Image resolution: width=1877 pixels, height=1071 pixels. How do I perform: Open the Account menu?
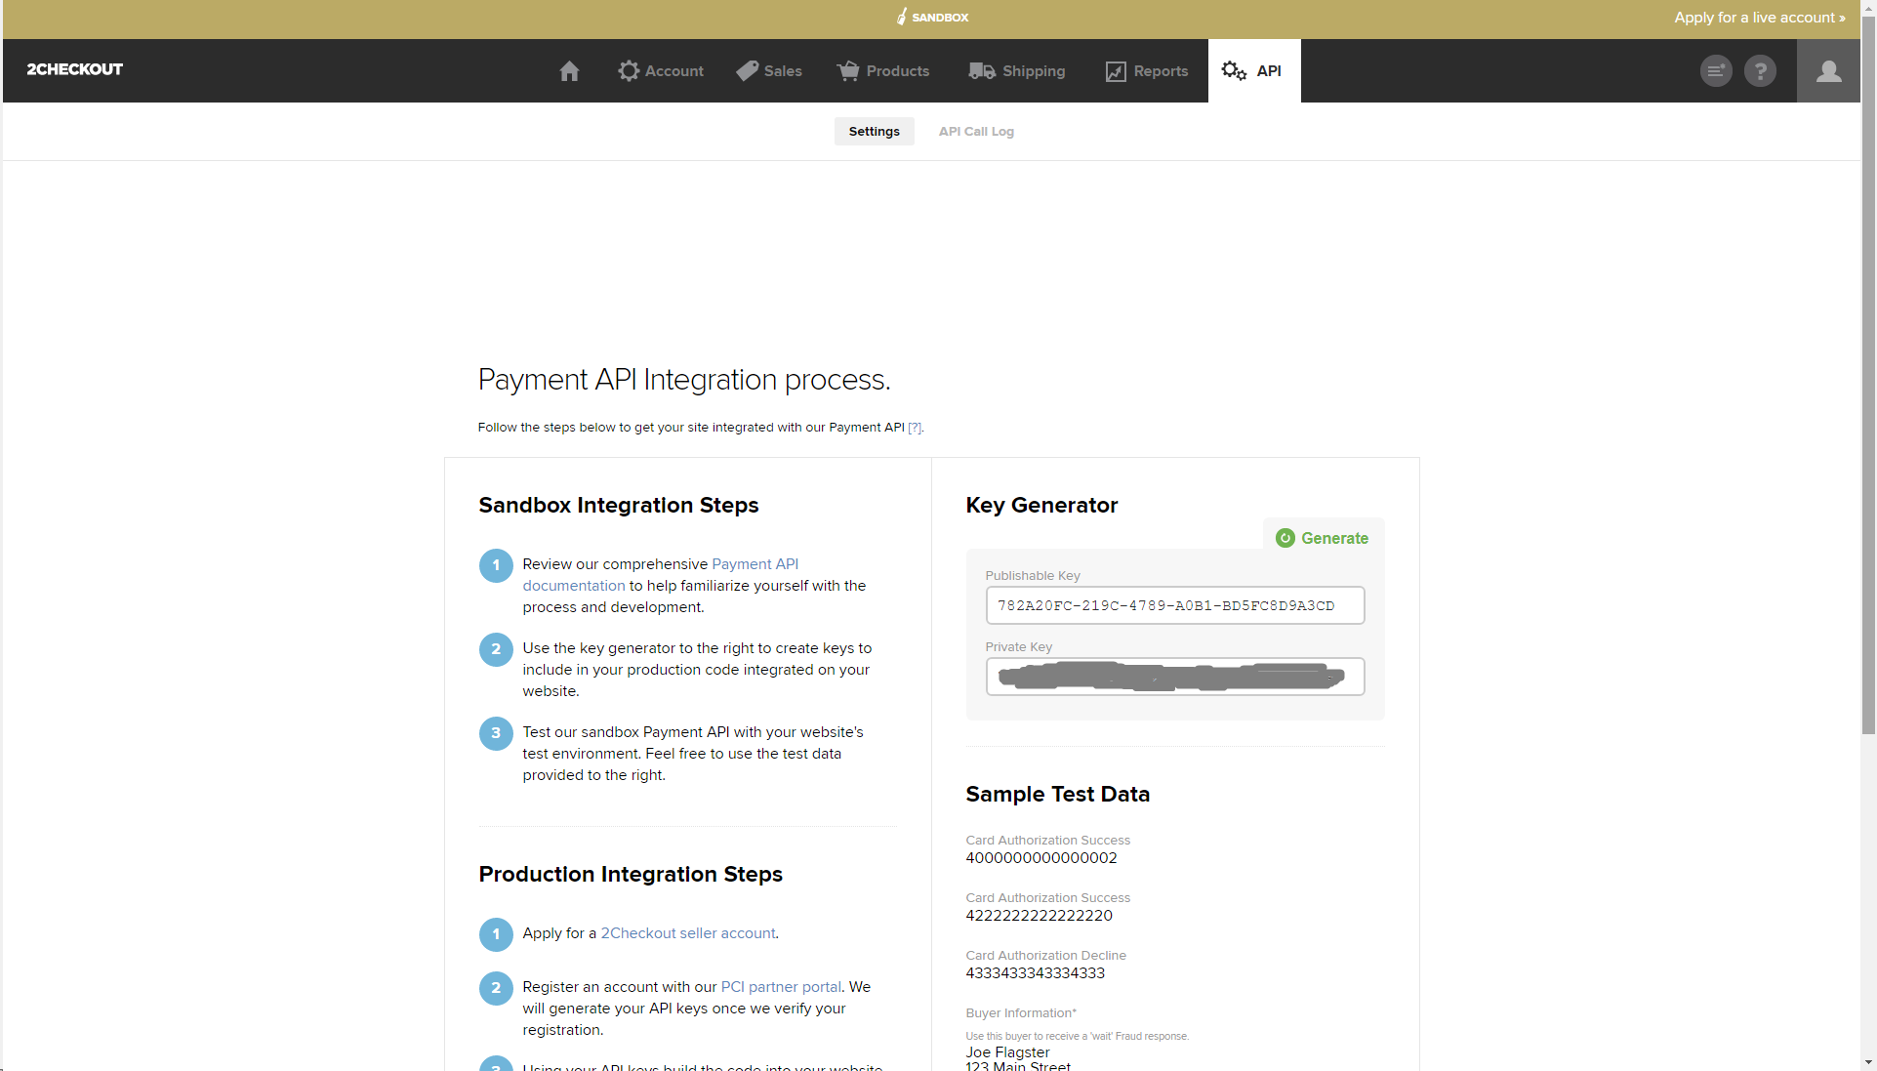[x=661, y=70]
